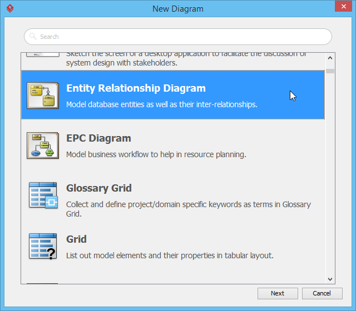Click the list scrollbar thumb
Screen dimensions: 356x311
click(330, 71)
